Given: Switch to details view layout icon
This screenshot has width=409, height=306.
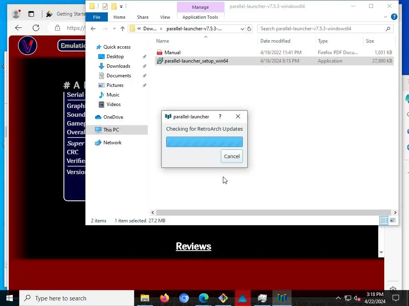Looking at the screenshot, I should point(384,221).
